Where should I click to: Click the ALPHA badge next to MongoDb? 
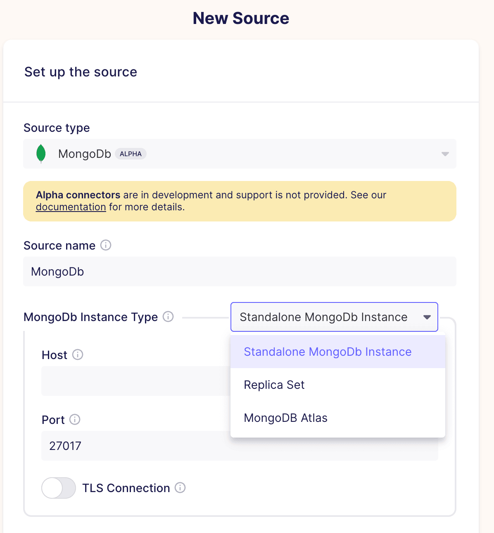(131, 154)
